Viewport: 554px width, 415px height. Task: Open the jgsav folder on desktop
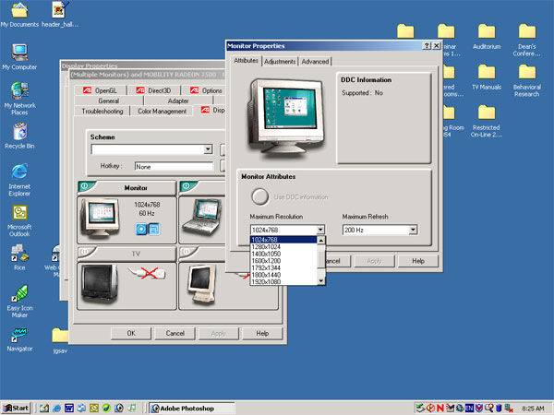click(x=60, y=340)
